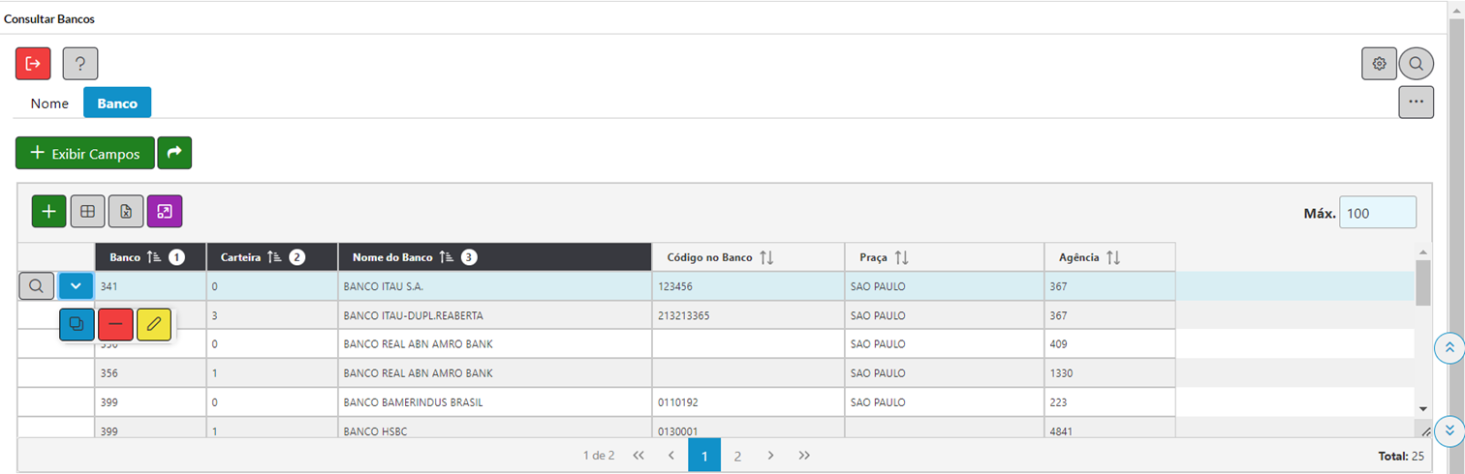Toggle sort order on Agência column
The image size is (1465, 474).
[x=1113, y=257]
